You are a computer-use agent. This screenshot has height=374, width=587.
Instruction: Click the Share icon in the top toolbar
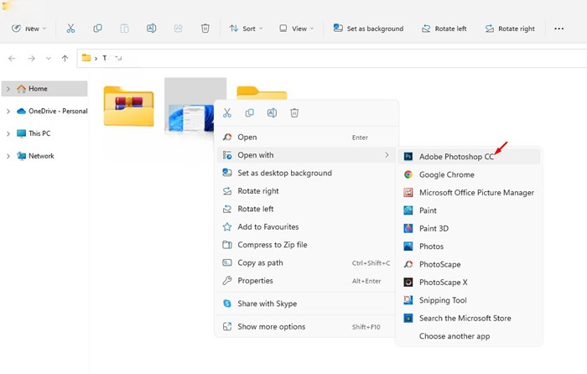tap(178, 29)
